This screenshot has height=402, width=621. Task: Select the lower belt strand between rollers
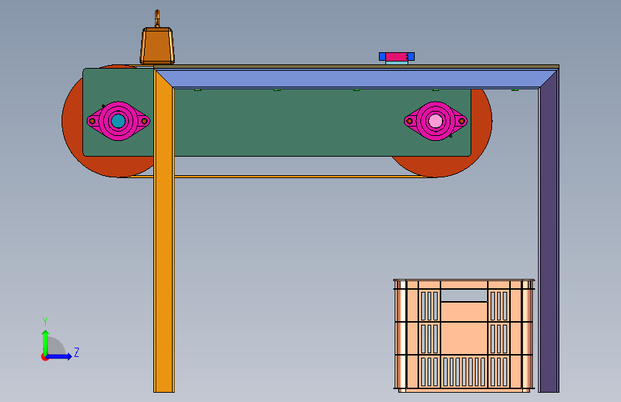pos(277,177)
